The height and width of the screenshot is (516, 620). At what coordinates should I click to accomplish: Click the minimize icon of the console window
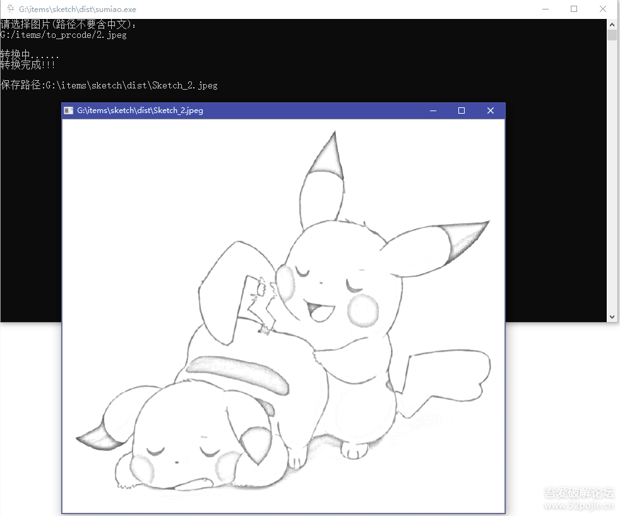pos(545,9)
